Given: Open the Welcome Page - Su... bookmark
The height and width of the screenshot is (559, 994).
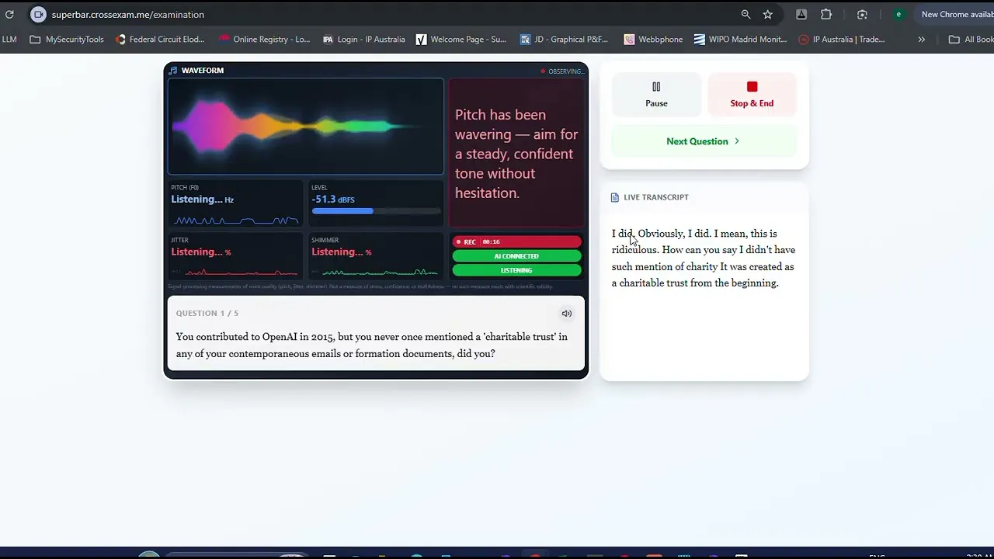Looking at the screenshot, I should click(461, 39).
